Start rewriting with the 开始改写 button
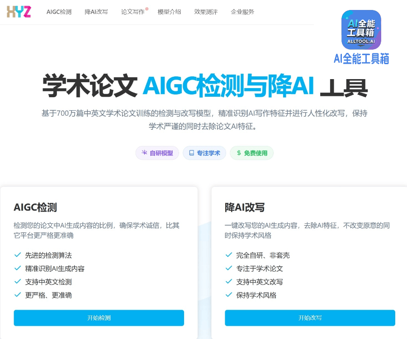 pyautogui.click(x=310, y=318)
